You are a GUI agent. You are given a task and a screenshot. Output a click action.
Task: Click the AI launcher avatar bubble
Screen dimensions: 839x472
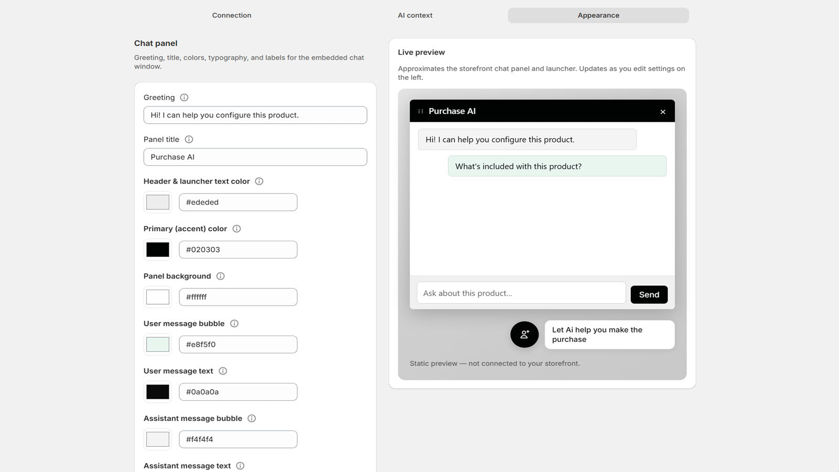tap(524, 335)
